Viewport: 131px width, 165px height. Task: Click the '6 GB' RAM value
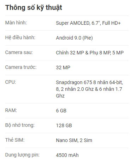pos(61,111)
